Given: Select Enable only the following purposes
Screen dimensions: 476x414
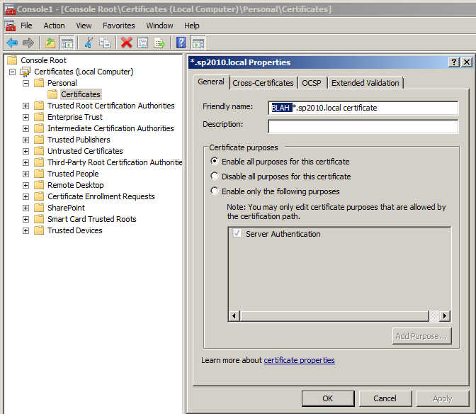Looking at the screenshot, I should pyautogui.click(x=215, y=191).
